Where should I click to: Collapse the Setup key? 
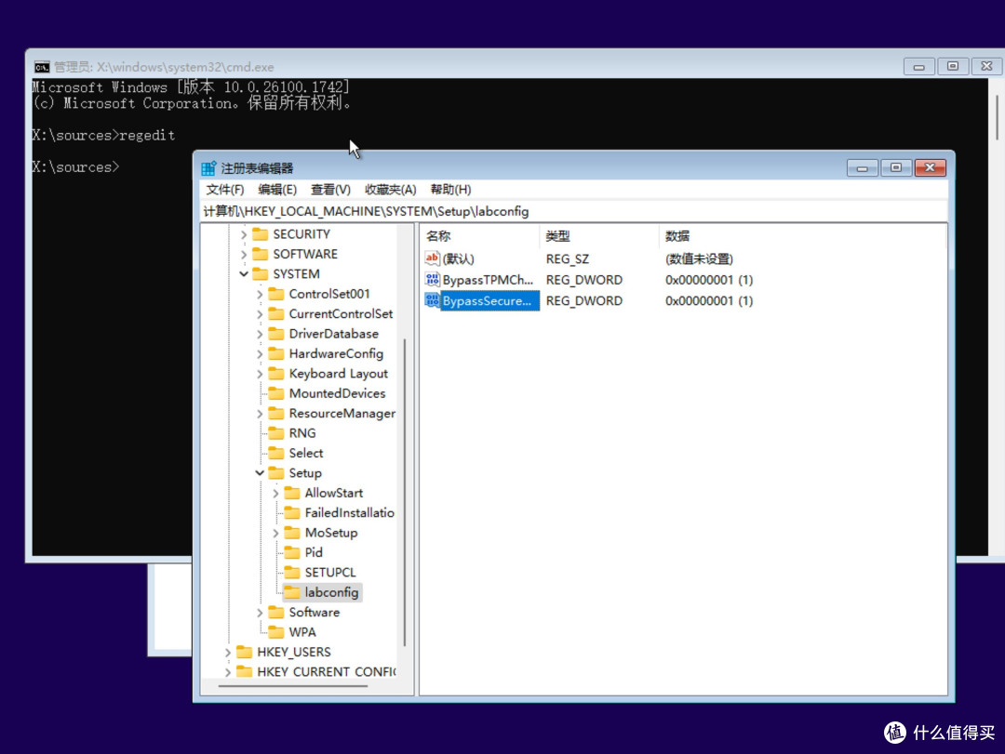pyautogui.click(x=260, y=473)
